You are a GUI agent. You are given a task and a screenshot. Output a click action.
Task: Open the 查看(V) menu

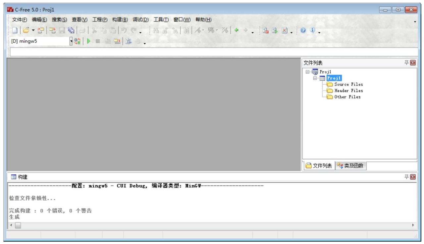[x=79, y=19]
